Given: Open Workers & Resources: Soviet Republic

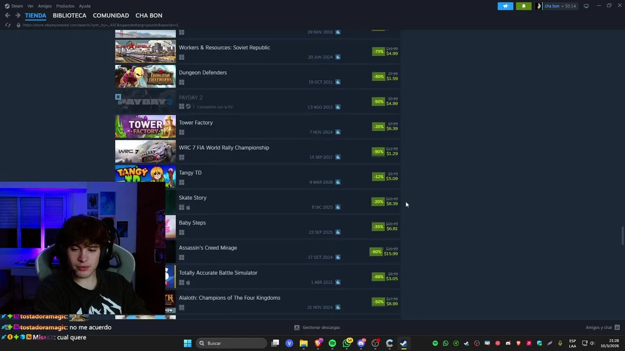Looking at the screenshot, I should pos(258,51).
